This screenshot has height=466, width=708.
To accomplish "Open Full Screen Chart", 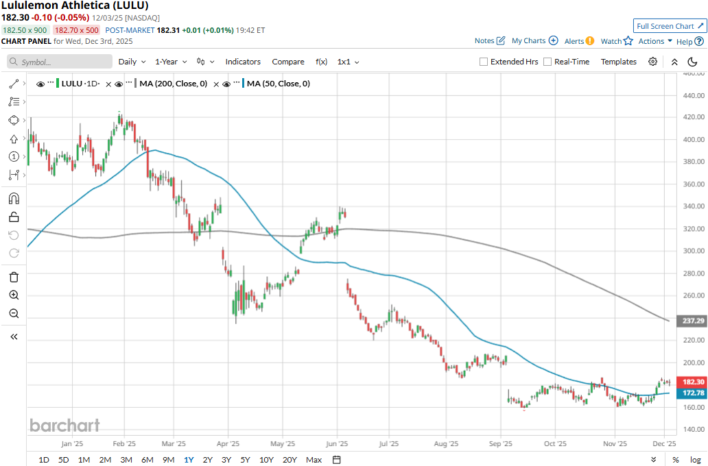I will pos(670,26).
